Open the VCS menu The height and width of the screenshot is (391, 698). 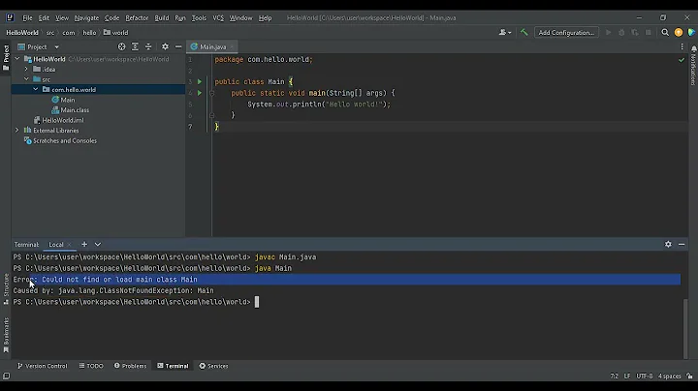coord(218,18)
